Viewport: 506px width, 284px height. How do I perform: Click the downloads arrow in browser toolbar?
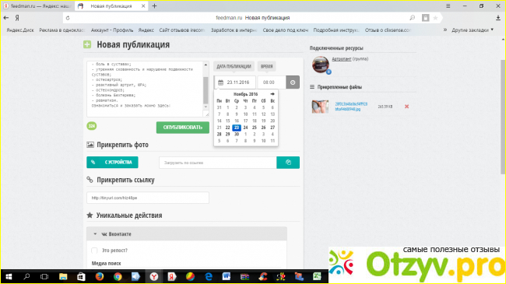pos(498,18)
